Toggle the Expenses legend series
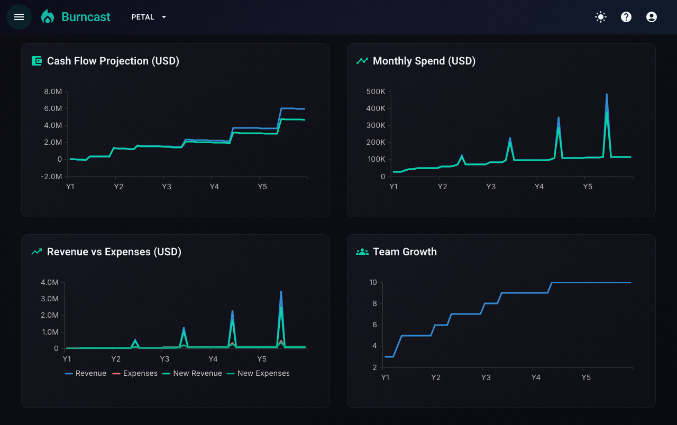 tap(135, 373)
